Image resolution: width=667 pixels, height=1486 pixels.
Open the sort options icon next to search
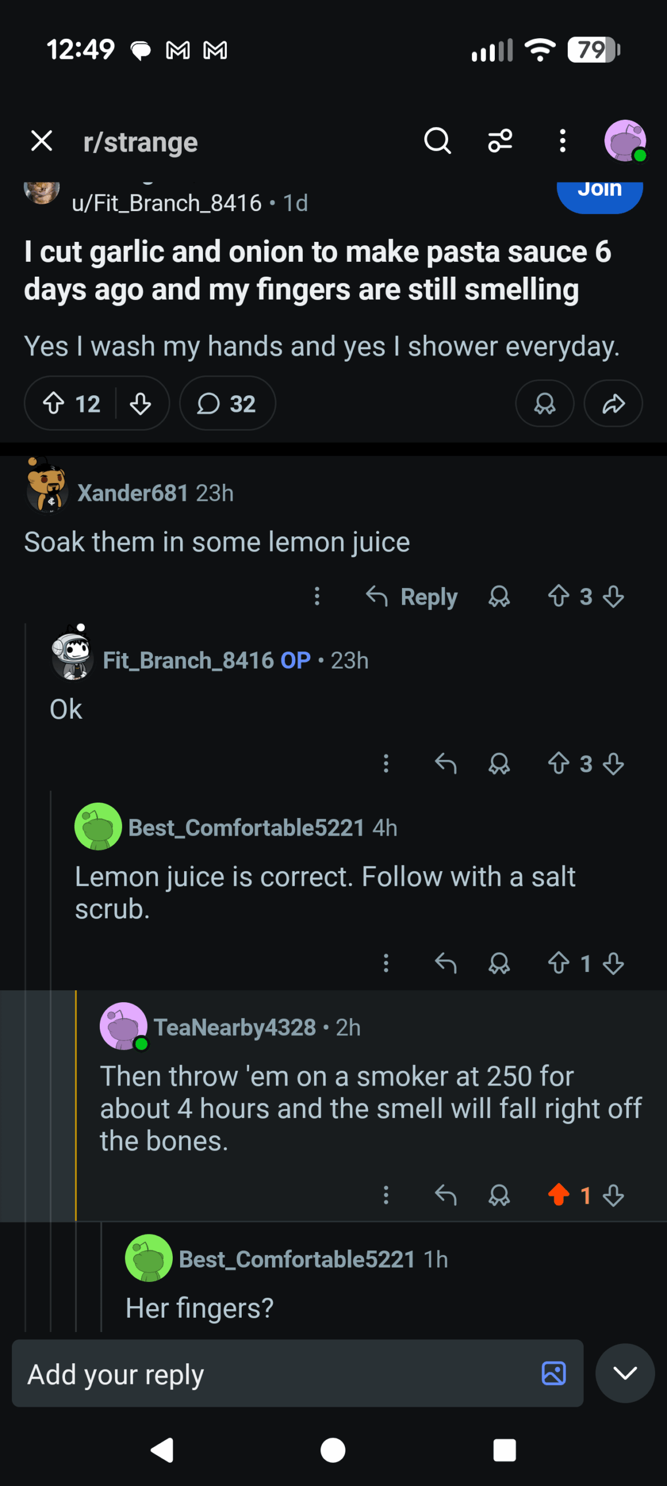point(500,140)
